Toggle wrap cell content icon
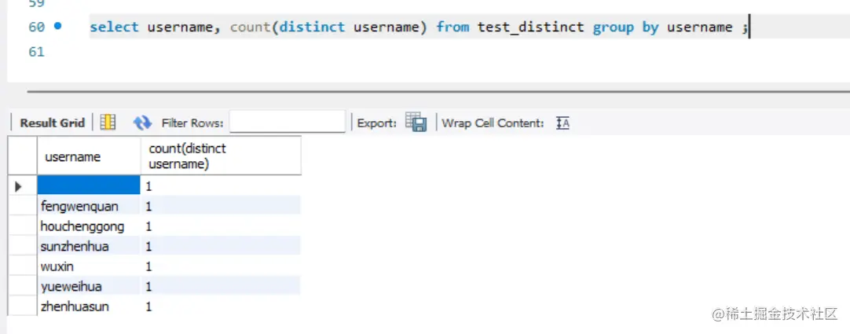Screen dimensions: 850x334 pyautogui.click(x=562, y=123)
